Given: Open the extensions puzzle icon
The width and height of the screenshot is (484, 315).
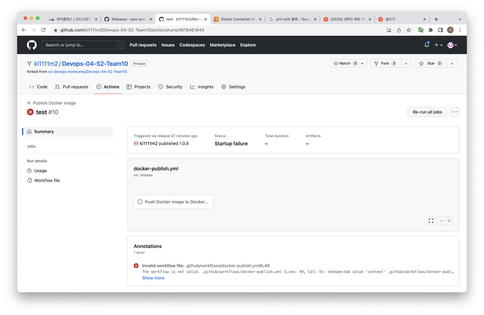Looking at the screenshot, I should 431,30.
